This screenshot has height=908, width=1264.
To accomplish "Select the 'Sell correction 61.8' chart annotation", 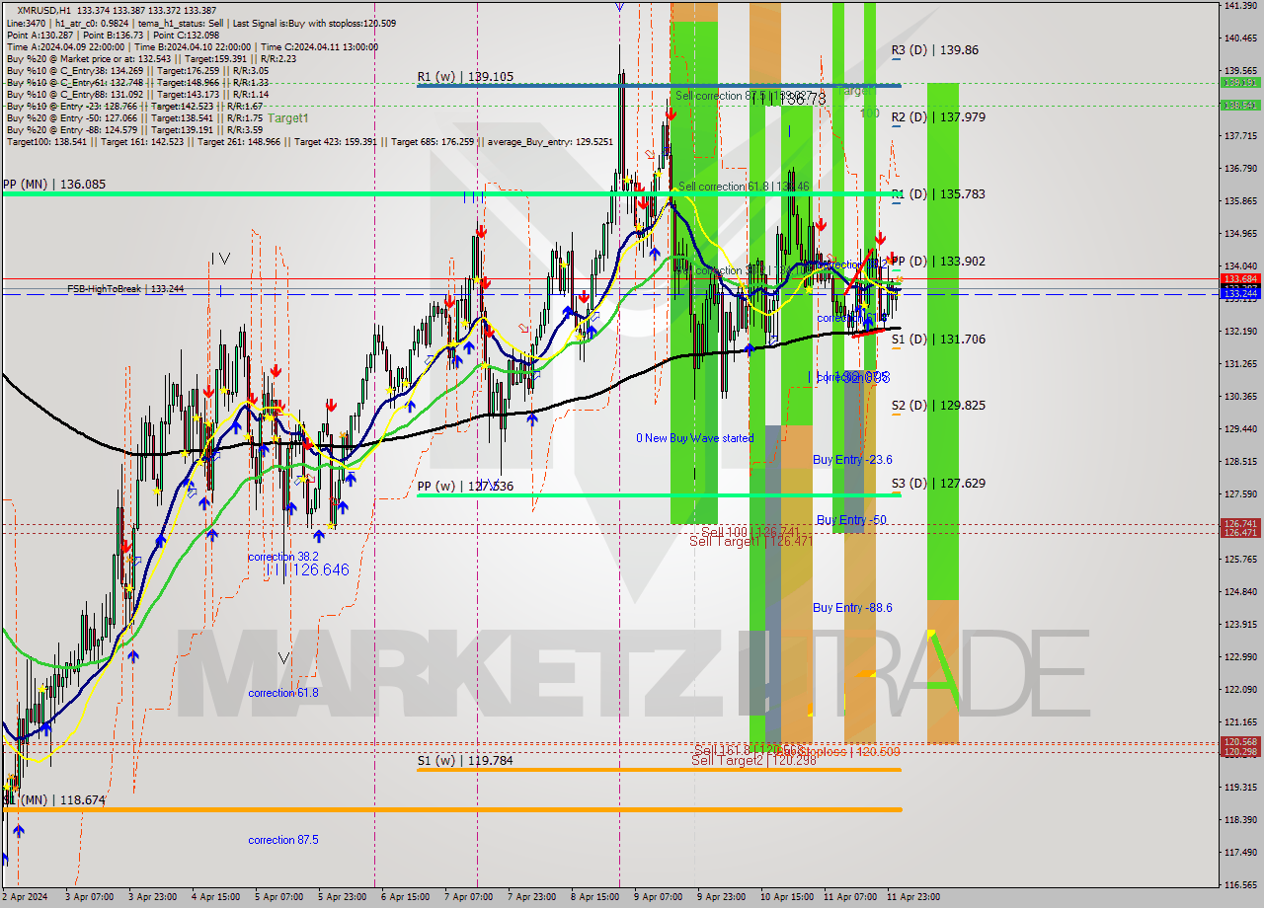I will point(743,186).
